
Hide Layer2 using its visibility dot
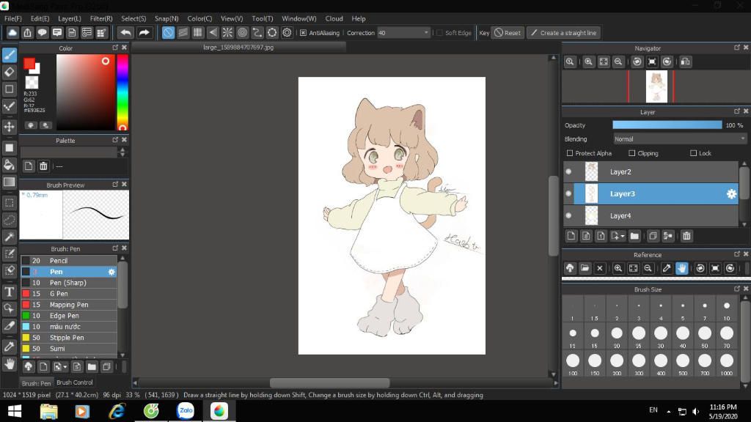(568, 171)
